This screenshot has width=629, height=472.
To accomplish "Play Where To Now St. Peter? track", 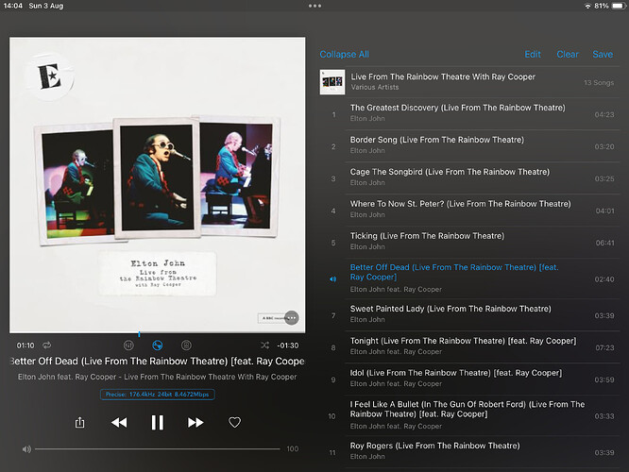I will click(x=469, y=211).
